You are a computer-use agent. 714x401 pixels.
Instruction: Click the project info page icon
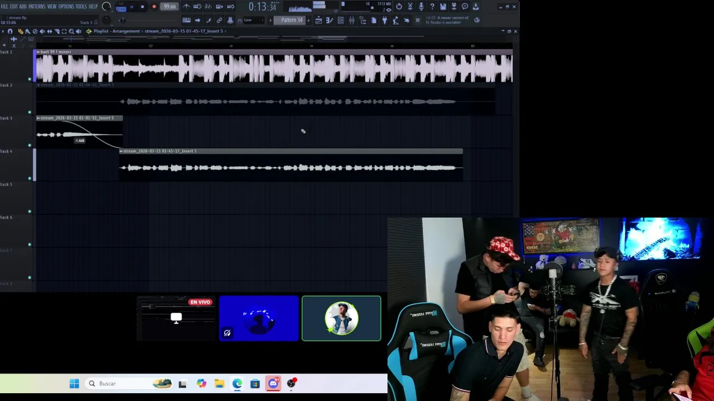click(x=374, y=20)
